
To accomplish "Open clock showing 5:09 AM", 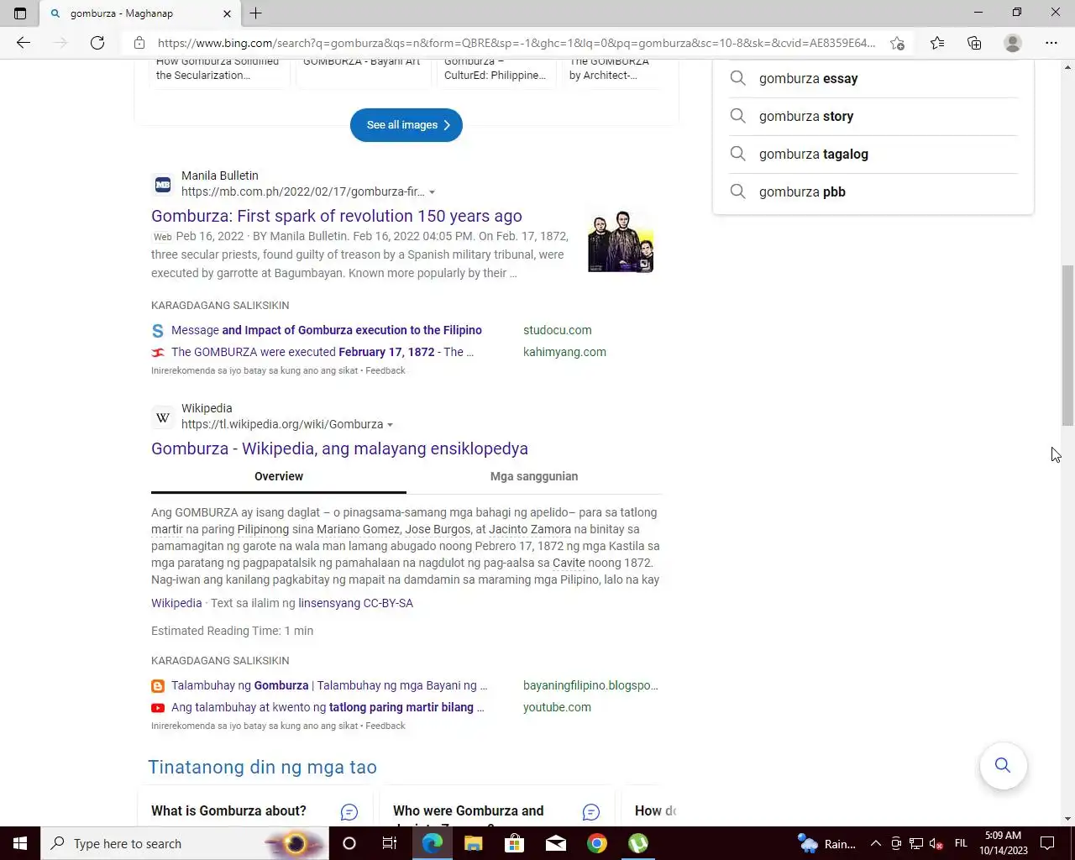I will tap(1004, 843).
